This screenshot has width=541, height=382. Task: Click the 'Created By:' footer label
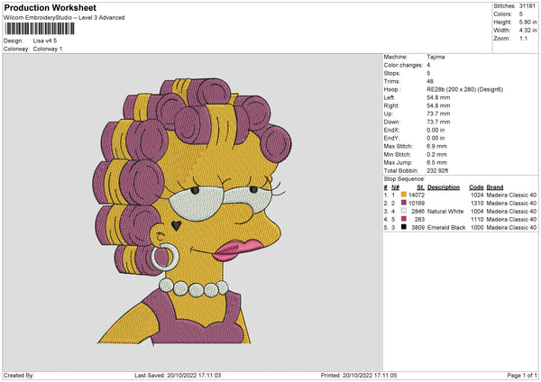19,375
